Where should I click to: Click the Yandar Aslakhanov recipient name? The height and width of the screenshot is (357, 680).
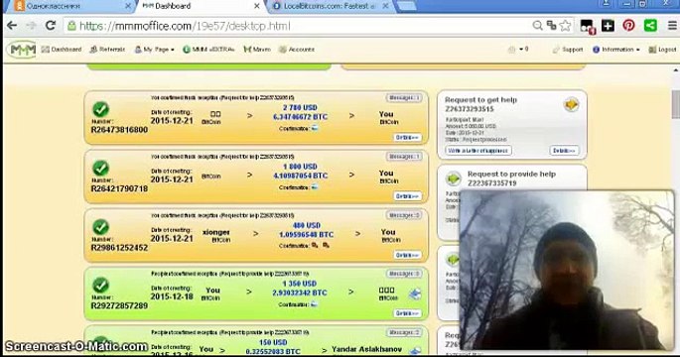(367, 349)
